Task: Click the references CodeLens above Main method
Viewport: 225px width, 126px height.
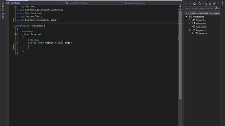Action: click(33, 40)
